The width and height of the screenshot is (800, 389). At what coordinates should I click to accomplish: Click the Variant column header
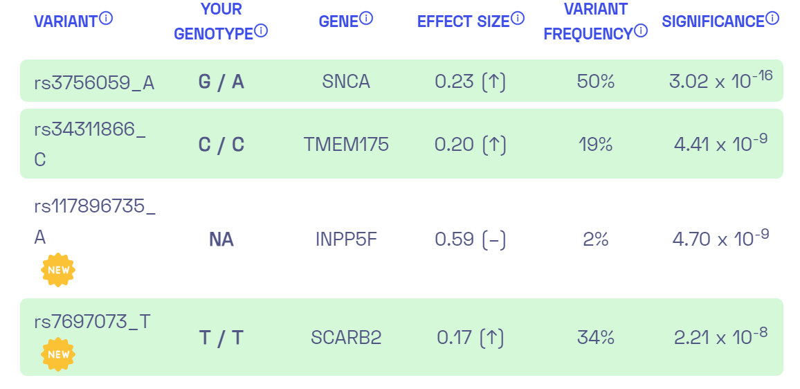click(x=65, y=21)
